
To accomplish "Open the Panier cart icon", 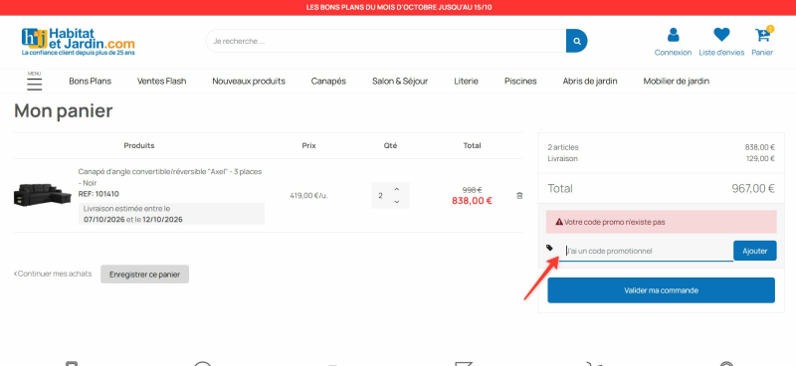I will pos(762,35).
